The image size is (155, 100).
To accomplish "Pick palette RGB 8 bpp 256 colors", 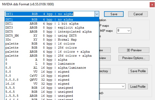I will point(52,48).
